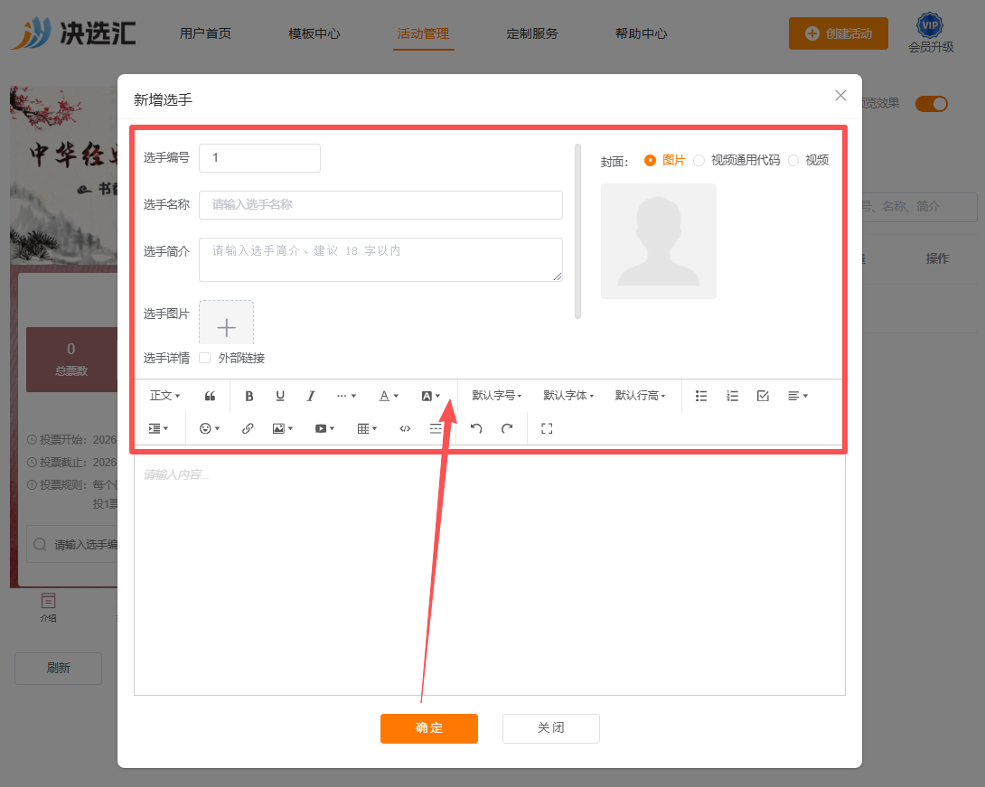Image resolution: width=985 pixels, height=787 pixels.
Task: Click the 创建活动 button
Action: click(838, 33)
